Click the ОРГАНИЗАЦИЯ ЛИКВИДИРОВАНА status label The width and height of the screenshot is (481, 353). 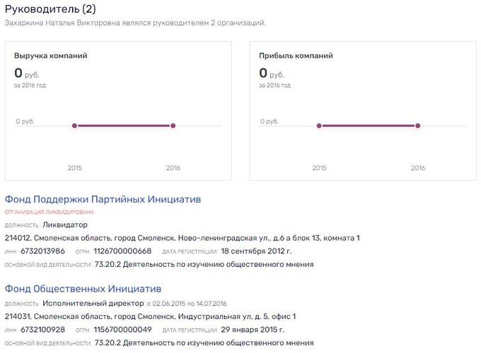pyautogui.click(x=49, y=212)
